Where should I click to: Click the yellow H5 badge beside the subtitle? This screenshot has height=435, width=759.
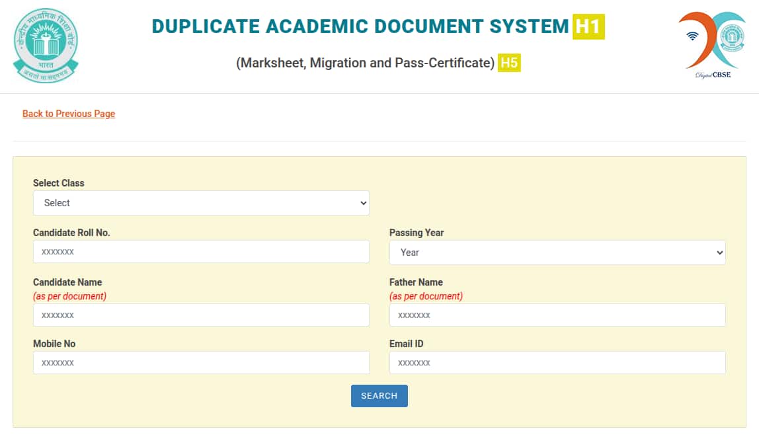click(x=509, y=63)
